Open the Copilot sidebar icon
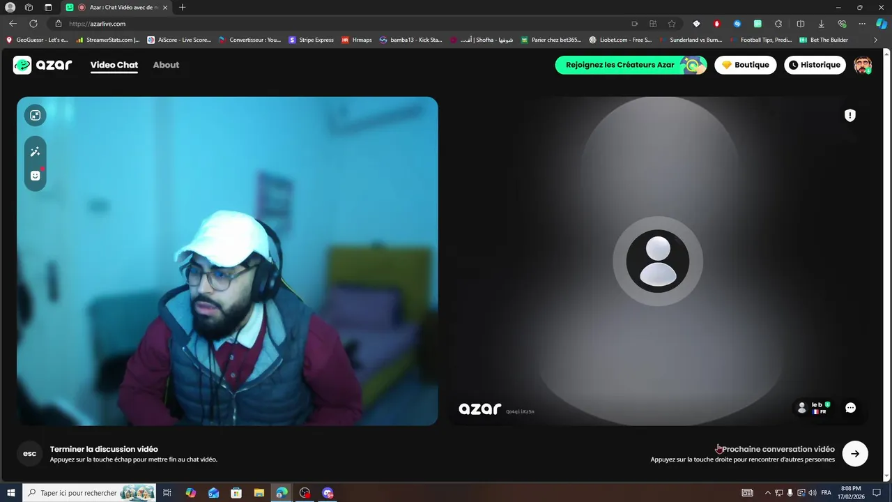892x502 pixels. [882, 24]
